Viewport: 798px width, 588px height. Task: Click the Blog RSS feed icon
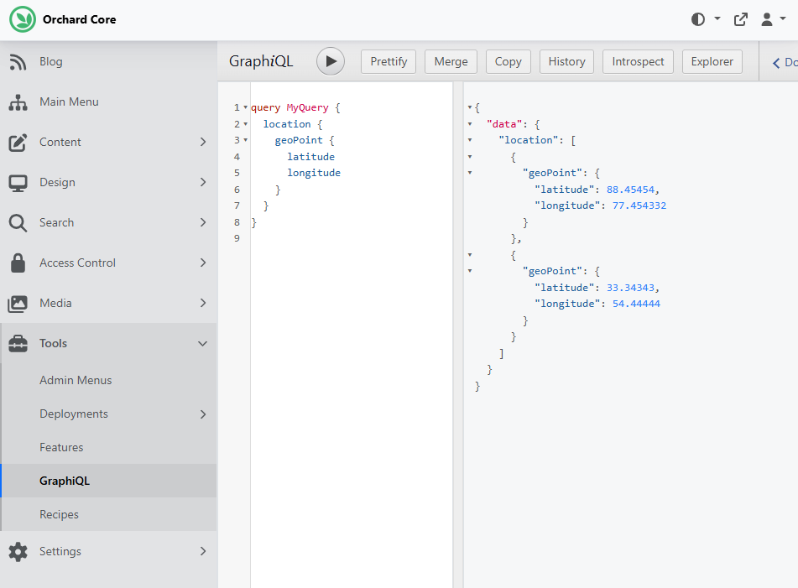point(18,62)
